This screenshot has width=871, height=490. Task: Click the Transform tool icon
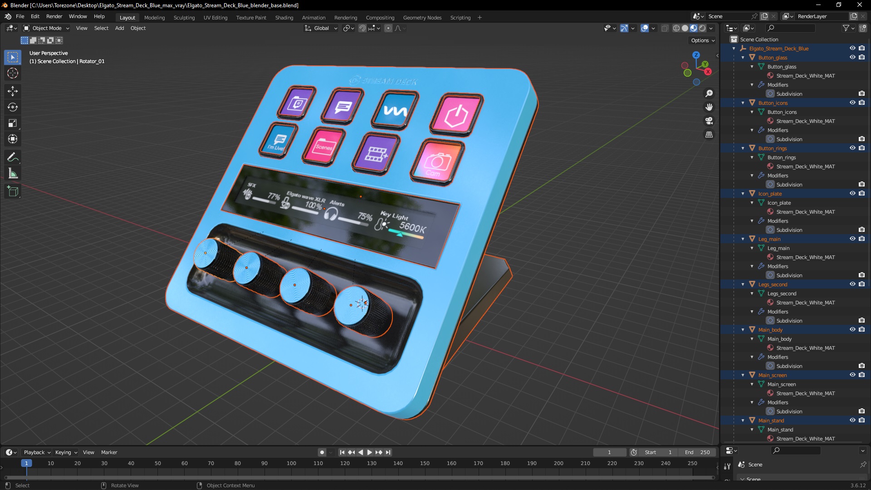13,139
